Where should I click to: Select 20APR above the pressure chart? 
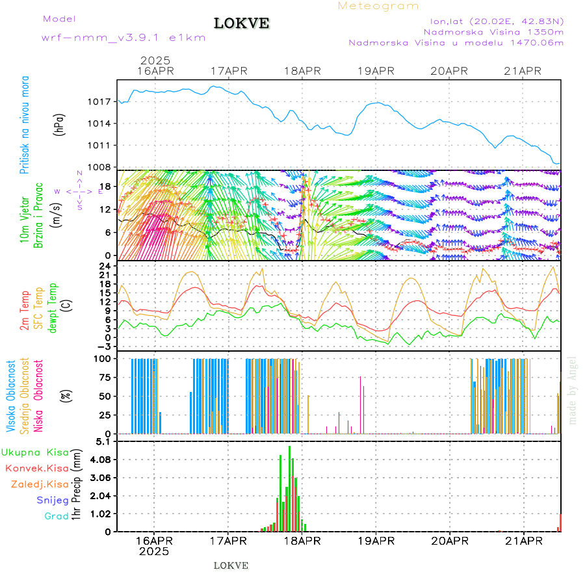[x=449, y=71]
